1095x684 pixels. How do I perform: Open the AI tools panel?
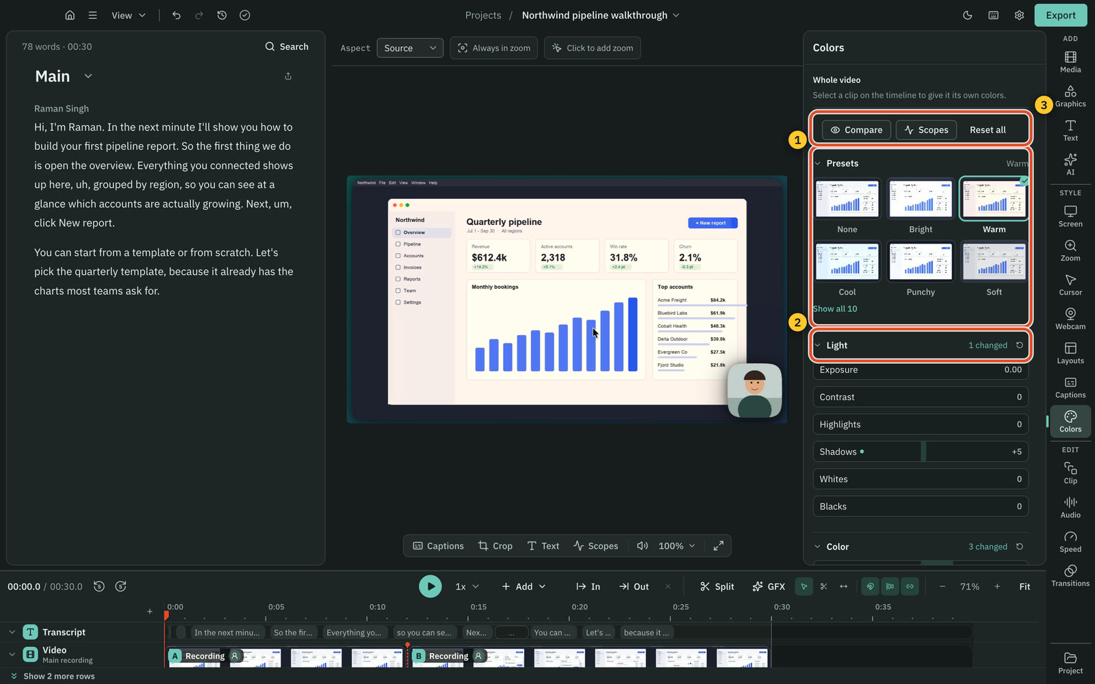(x=1070, y=164)
